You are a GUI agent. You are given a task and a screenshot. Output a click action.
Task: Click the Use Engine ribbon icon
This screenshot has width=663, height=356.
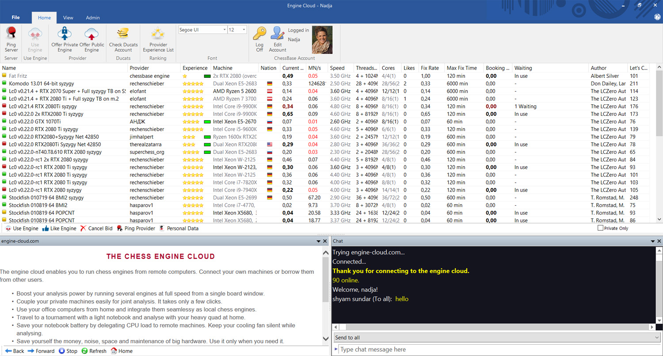(35, 34)
